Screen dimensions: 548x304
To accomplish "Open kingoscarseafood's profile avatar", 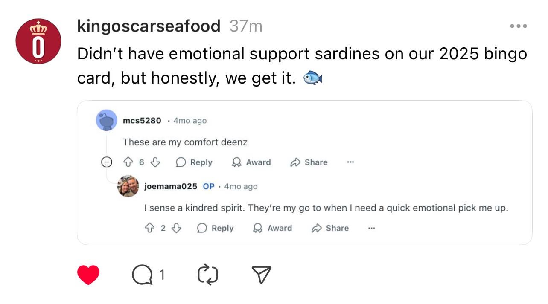I will (38, 41).
